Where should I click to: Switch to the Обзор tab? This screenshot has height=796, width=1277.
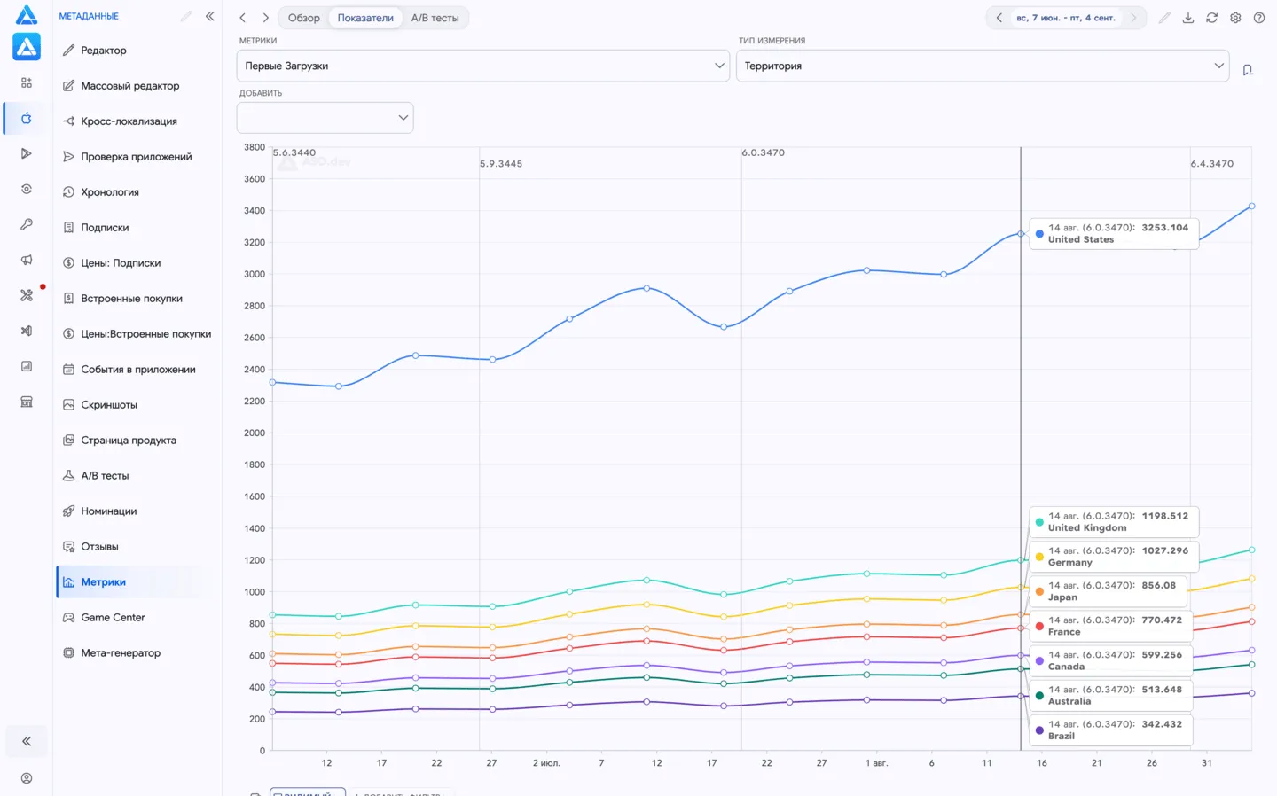pyautogui.click(x=303, y=18)
